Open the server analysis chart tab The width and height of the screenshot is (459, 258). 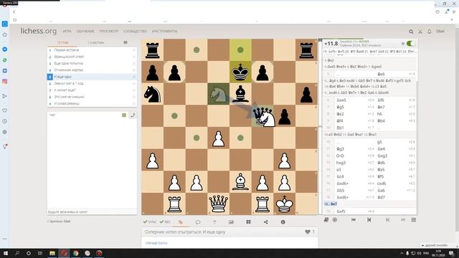pyautogui.click(x=231, y=222)
